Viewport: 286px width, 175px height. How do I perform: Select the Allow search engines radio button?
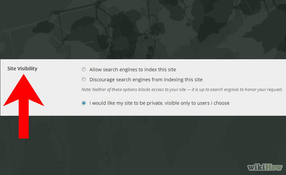[84, 69]
